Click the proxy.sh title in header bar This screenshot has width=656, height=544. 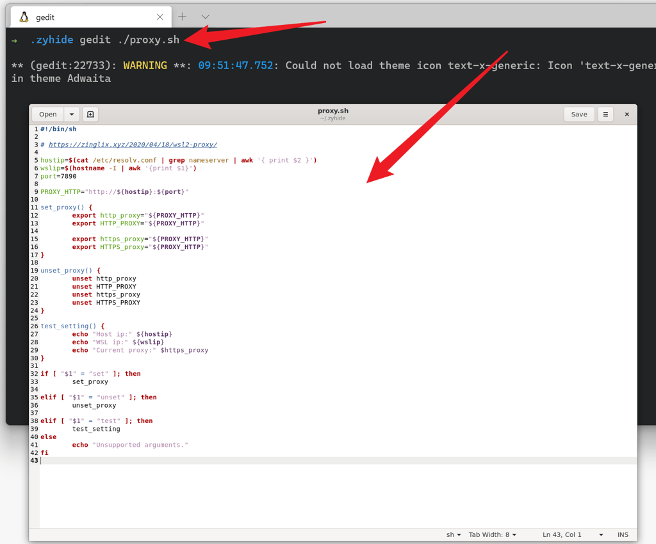[333, 111]
